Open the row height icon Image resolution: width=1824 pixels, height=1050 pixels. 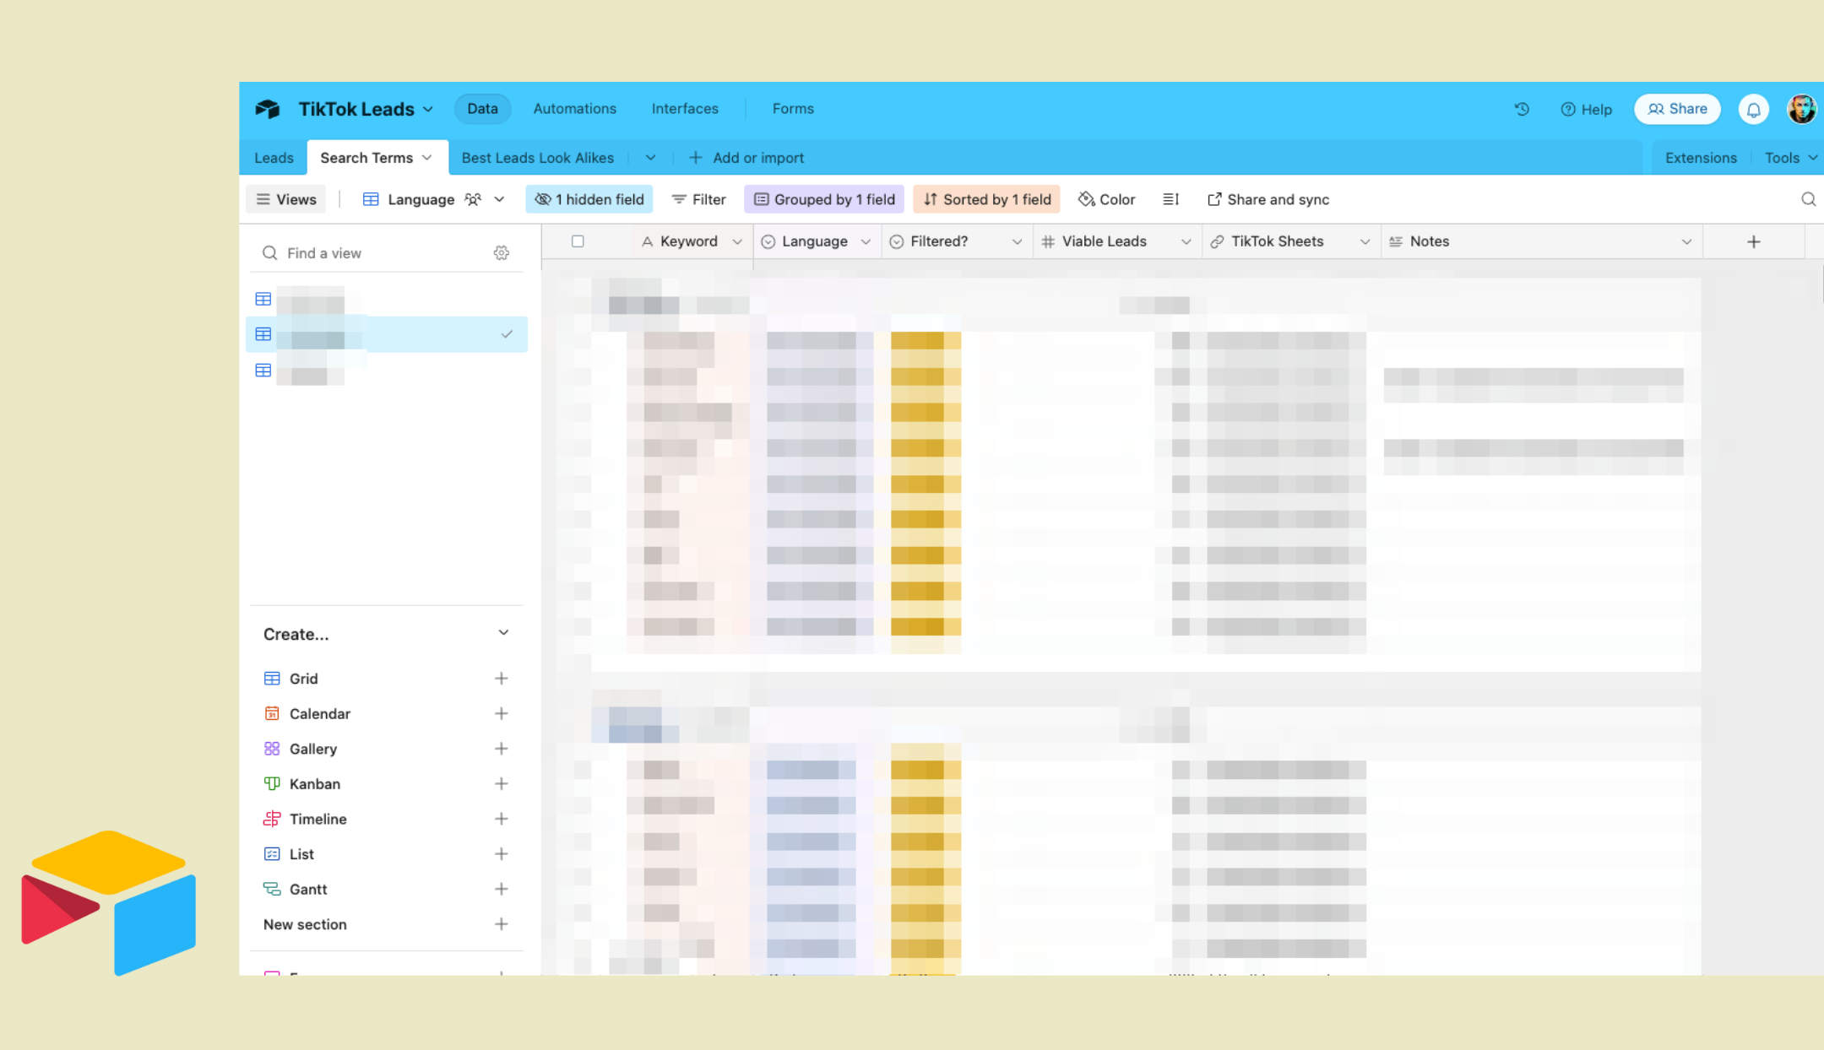click(x=1170, y=199)
